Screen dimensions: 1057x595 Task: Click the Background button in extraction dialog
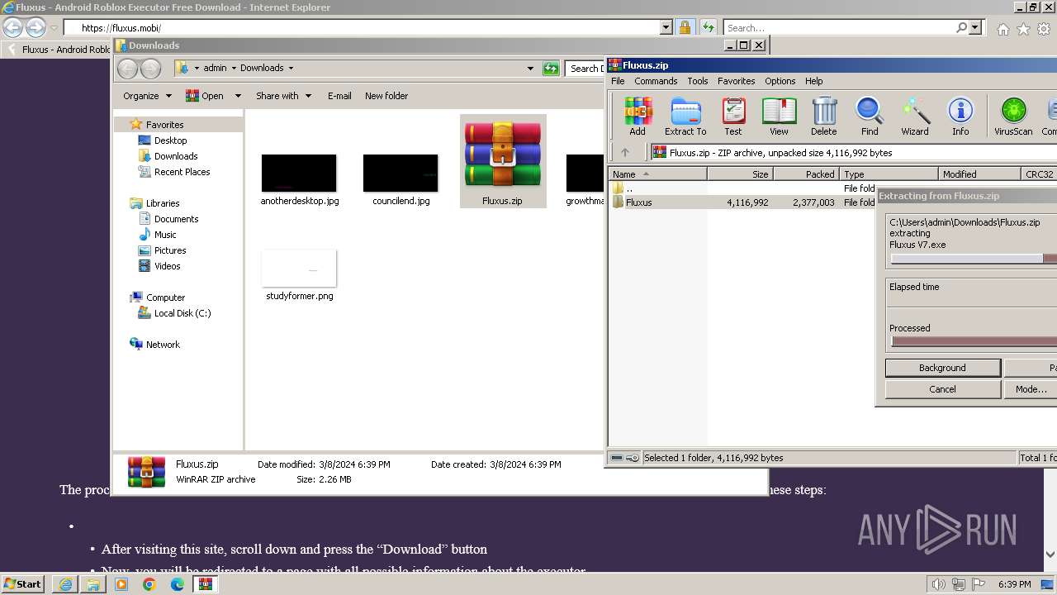pyautogui.click(x=942, y=368)
